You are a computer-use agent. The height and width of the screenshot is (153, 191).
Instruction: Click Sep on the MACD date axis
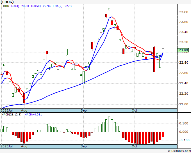tap(84, 146)
